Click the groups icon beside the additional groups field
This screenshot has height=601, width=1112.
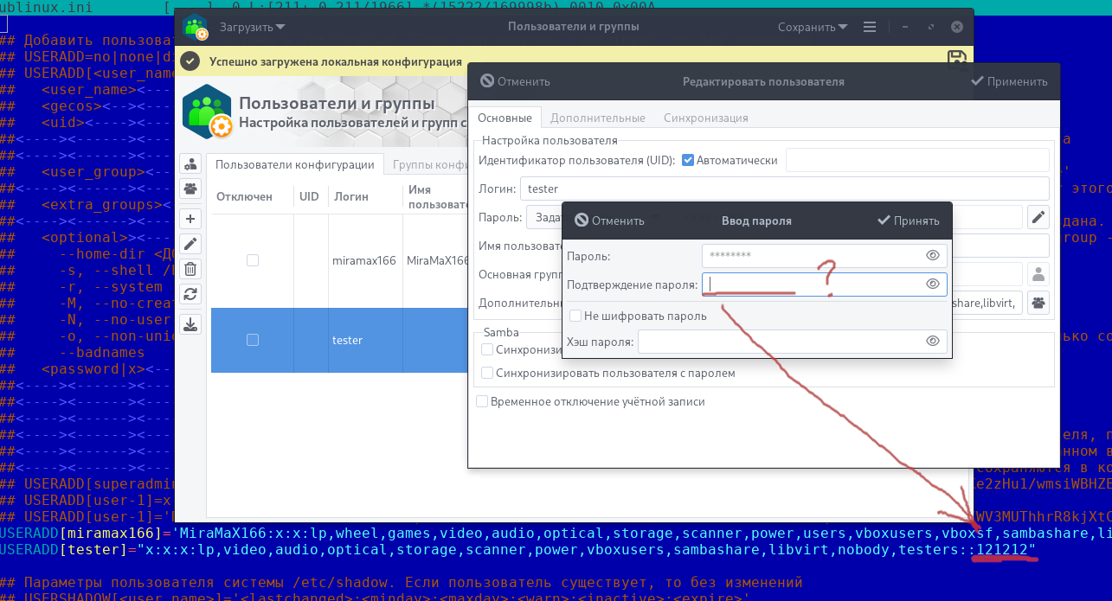pos(1038,303)
